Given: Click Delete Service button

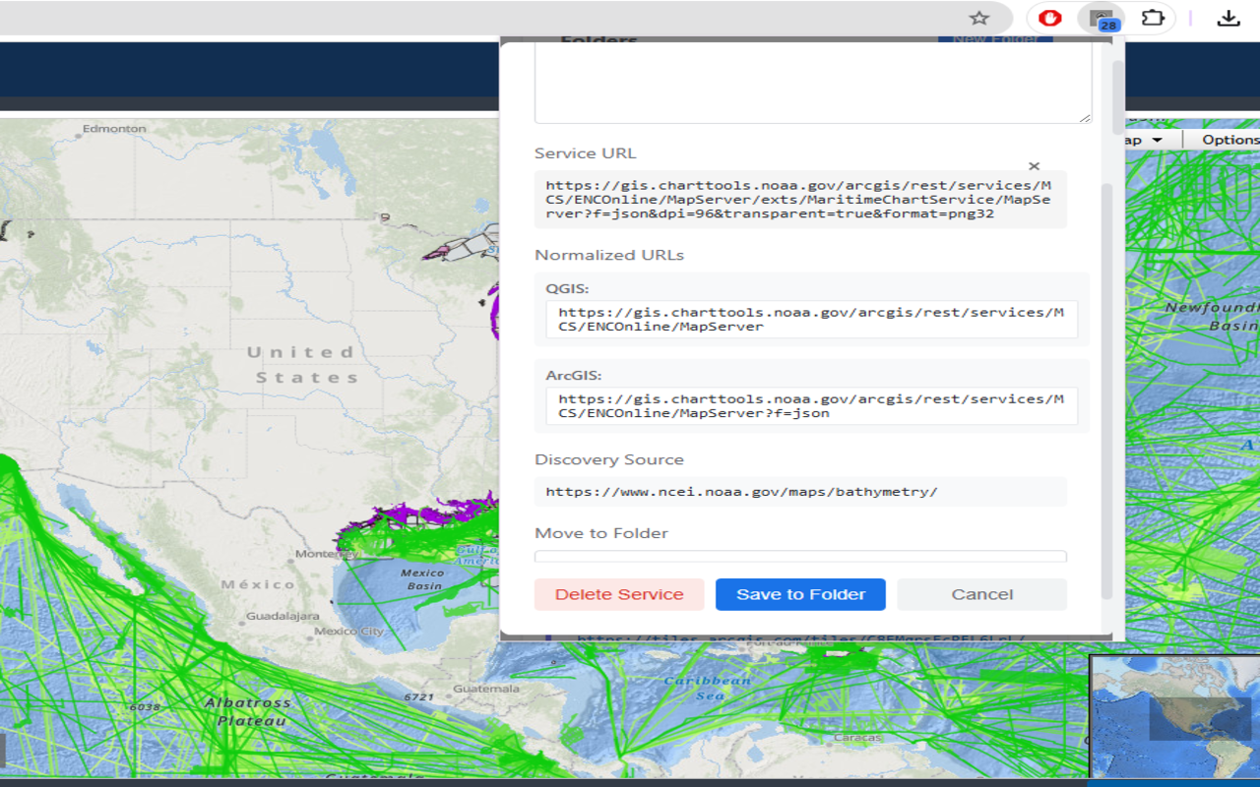Looking at the screenshot, I should click(619, 594).
